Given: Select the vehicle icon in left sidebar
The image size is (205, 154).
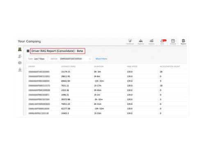Looking at the screenshot, I should pyautogui.click(x=20, y=49).
